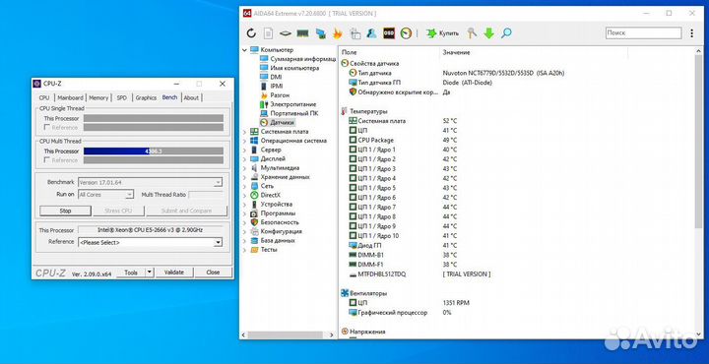Expand the Сервер tree node

coord(244,150)
